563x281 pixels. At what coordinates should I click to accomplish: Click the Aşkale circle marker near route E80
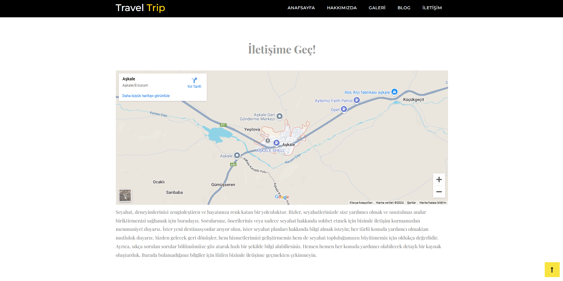point(237,155)
